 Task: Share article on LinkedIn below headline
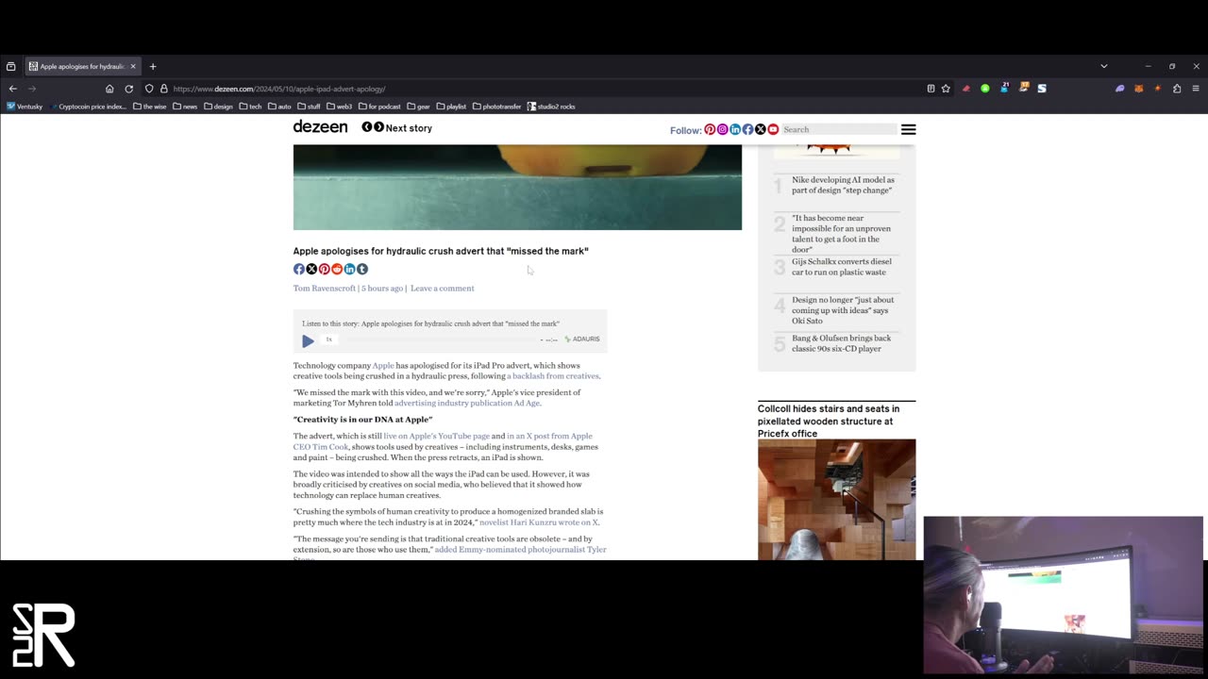[349, 269]
